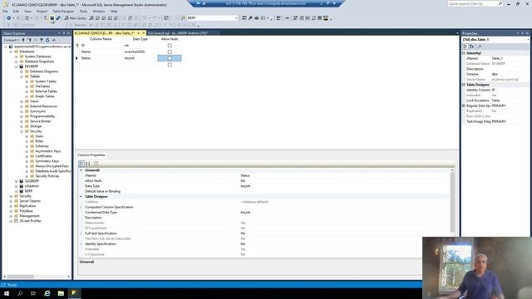Open the Windows Start menu
This screenshot has width=532, height=299.
pyautogui.click(x=7, y=293)
